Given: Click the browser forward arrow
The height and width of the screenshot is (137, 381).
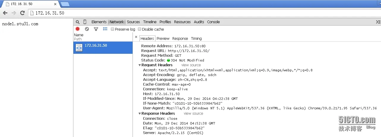Looking at the screenshot, I should click(14, 13).
